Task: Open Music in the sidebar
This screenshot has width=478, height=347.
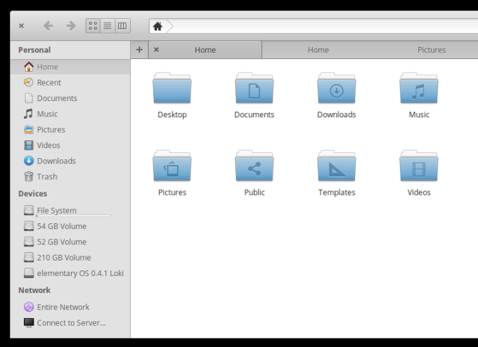Action: [70, 114]
